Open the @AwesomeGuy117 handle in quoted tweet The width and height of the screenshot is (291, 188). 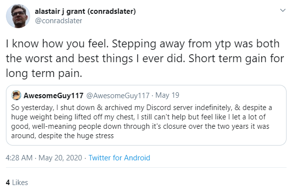[118, 96]
